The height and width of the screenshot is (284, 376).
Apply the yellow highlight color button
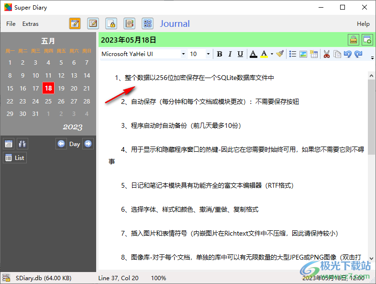[x=264, y=54]
